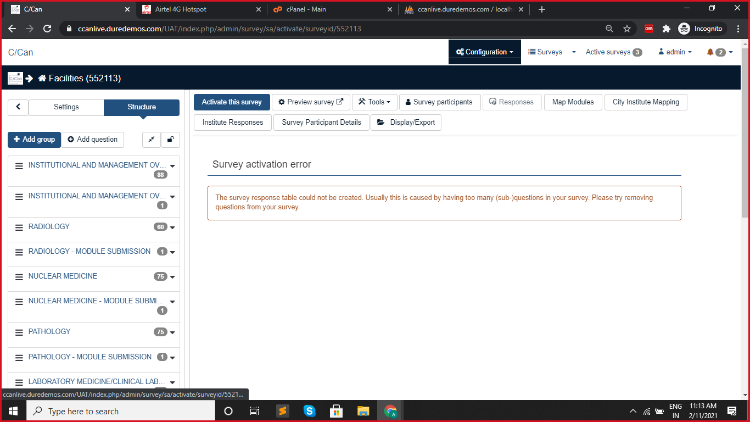Open the Windows notification center icon

coord(731,411)
